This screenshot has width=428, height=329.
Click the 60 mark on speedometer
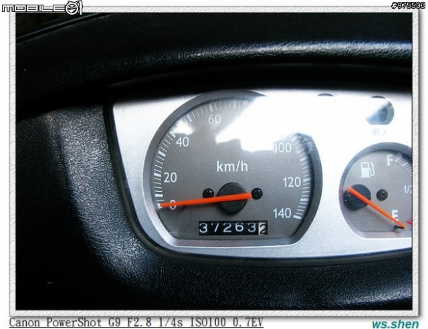(214, 119)
